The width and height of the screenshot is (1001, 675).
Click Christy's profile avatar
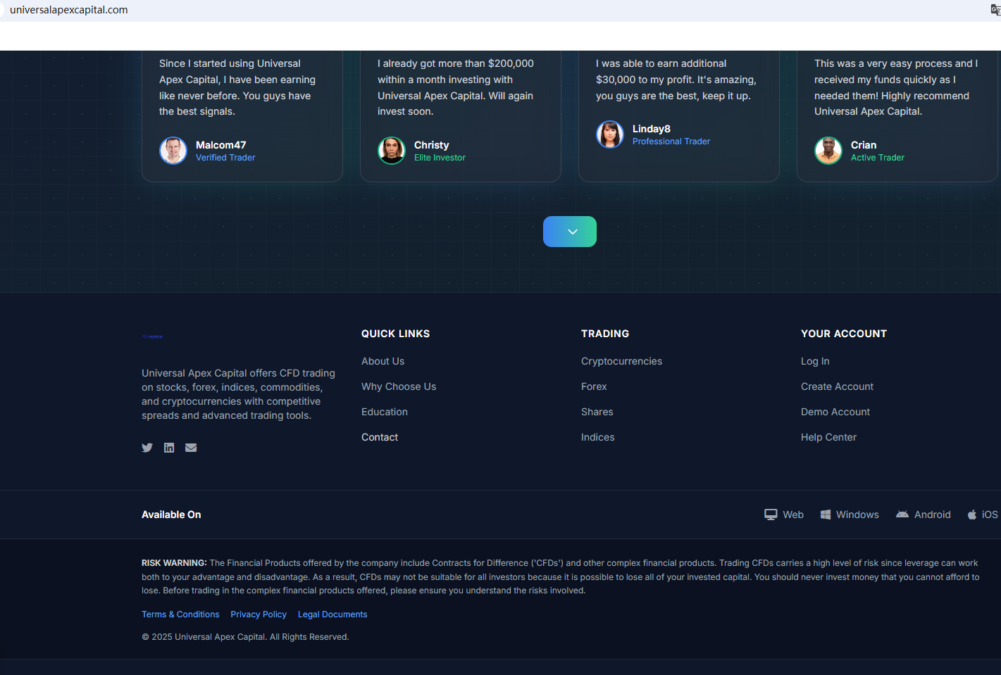pos(392,151)
